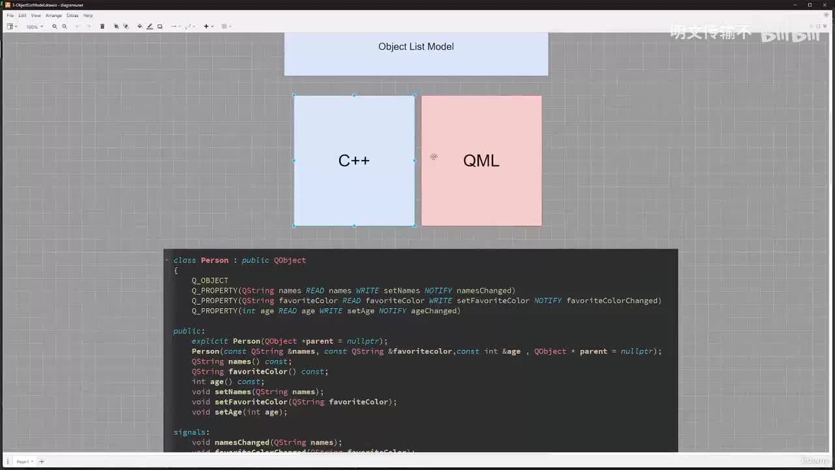Select the pink QML shape
Viewport: 835px width, 470px height.
[x=481, y=161]
